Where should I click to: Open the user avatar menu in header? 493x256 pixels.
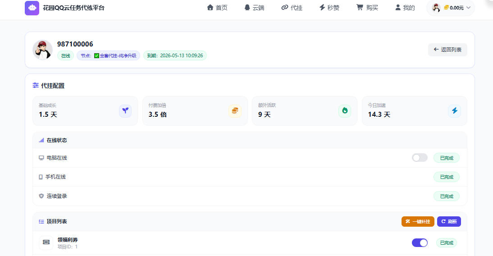click(x=436, y=8)
